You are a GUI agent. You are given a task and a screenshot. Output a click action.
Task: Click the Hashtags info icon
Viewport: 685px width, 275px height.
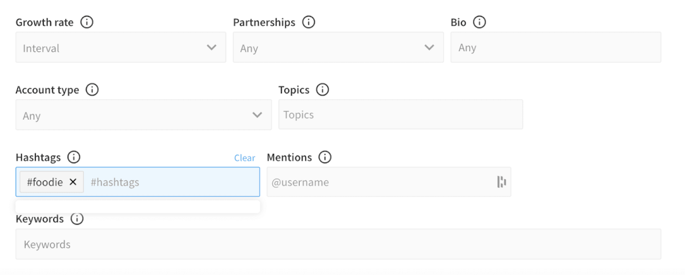(x=74, y=158)
